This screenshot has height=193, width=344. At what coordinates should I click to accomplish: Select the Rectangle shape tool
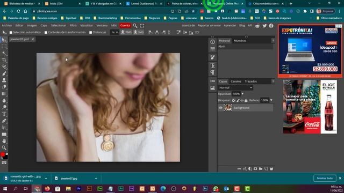click(x=4, y=135)
